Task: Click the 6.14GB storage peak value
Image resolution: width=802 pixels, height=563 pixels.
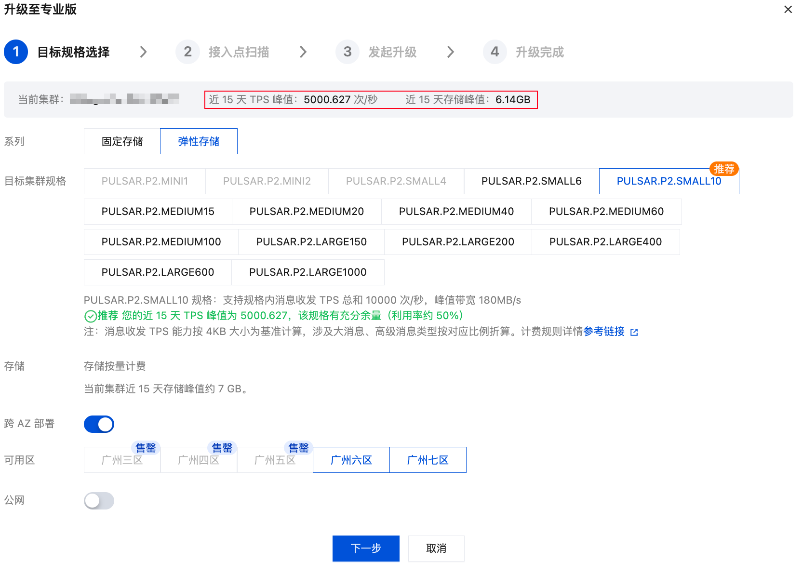Action: click(x=513, y=100)
